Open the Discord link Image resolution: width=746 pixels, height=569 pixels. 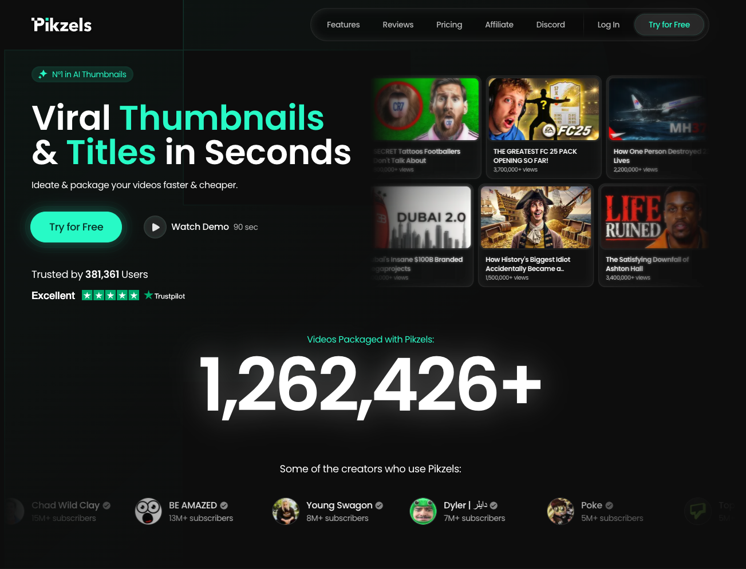tap(551, 25)
